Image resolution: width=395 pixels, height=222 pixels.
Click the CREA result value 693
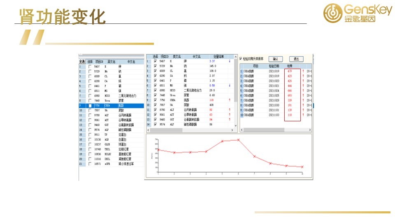290,95
